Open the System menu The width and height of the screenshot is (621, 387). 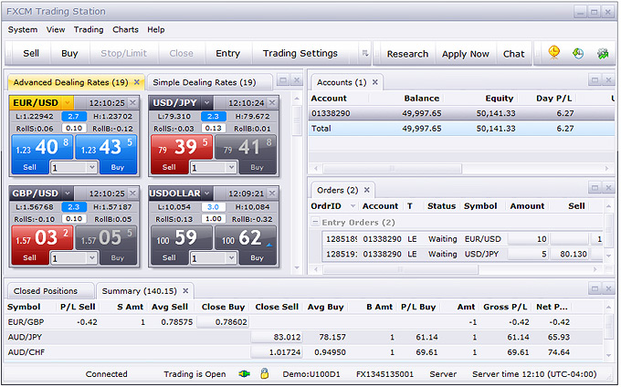click(x=23, y=30)
